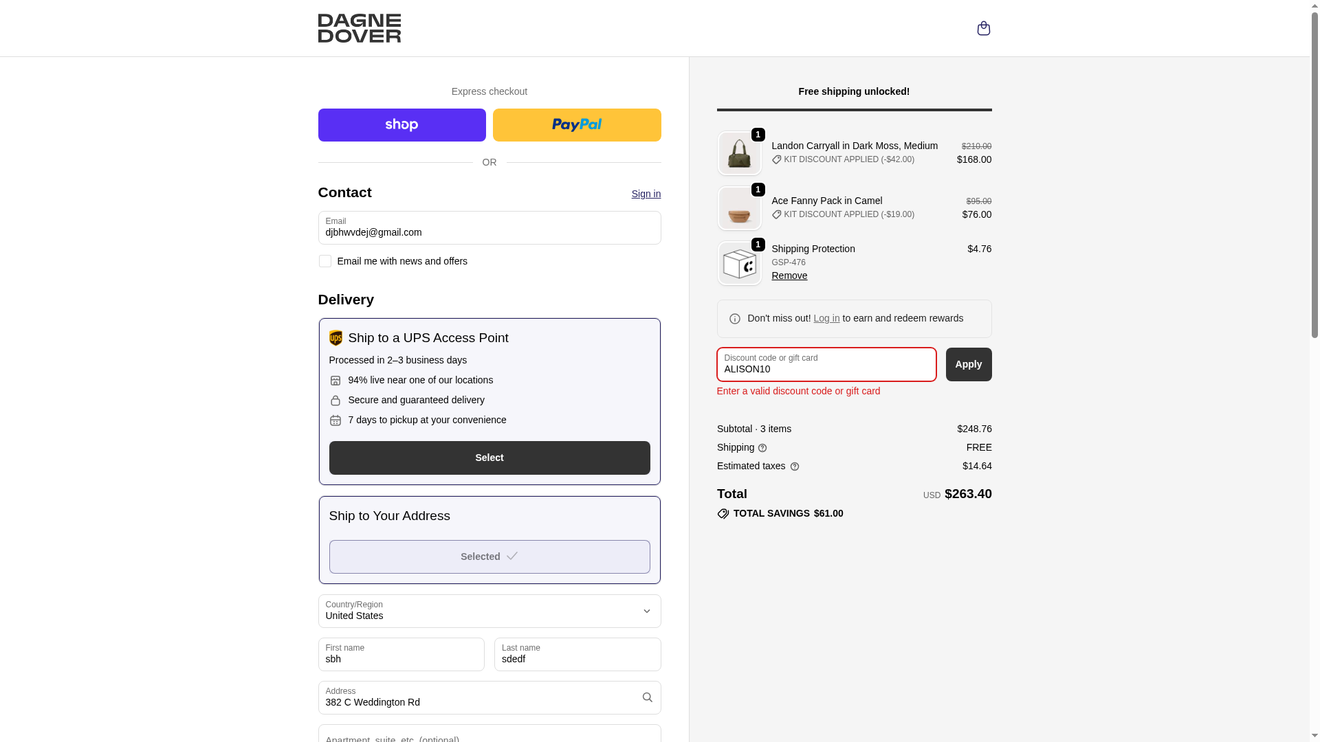Open the shopping bag cart icon
Screen dimensions: 1320x742
click(983, 28)
